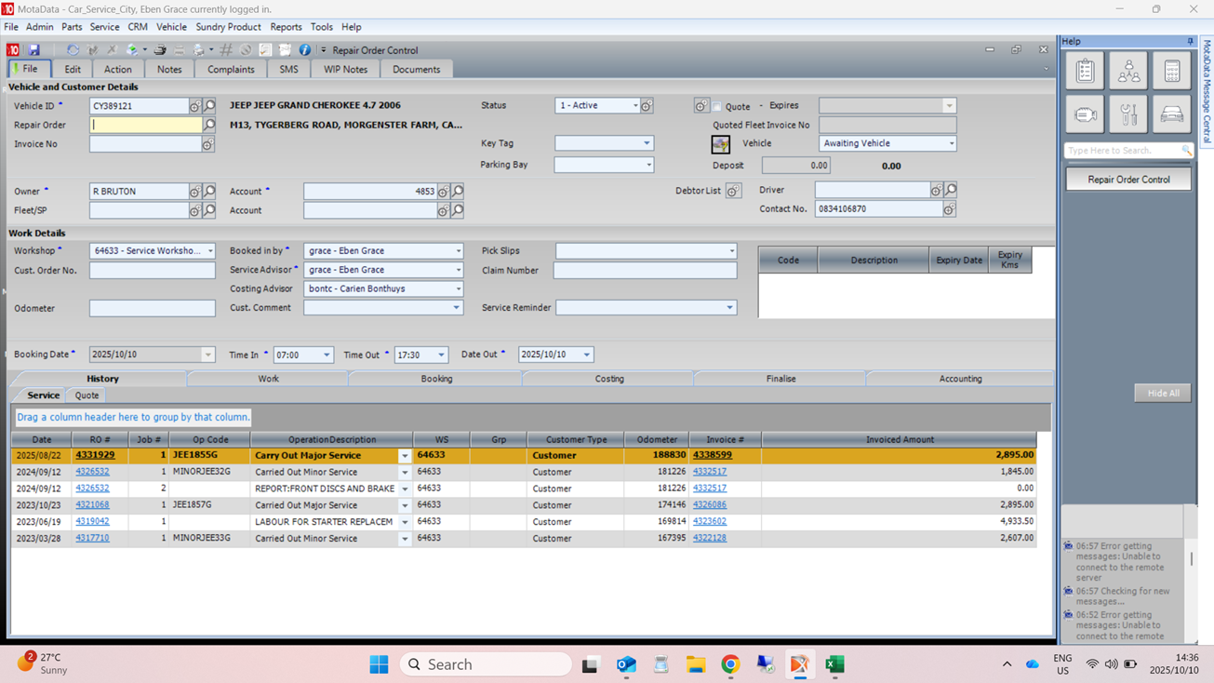Open the Booking Date dropdown
The image size is (1214, 683).
pyautogui.click(x=207, y=355)
